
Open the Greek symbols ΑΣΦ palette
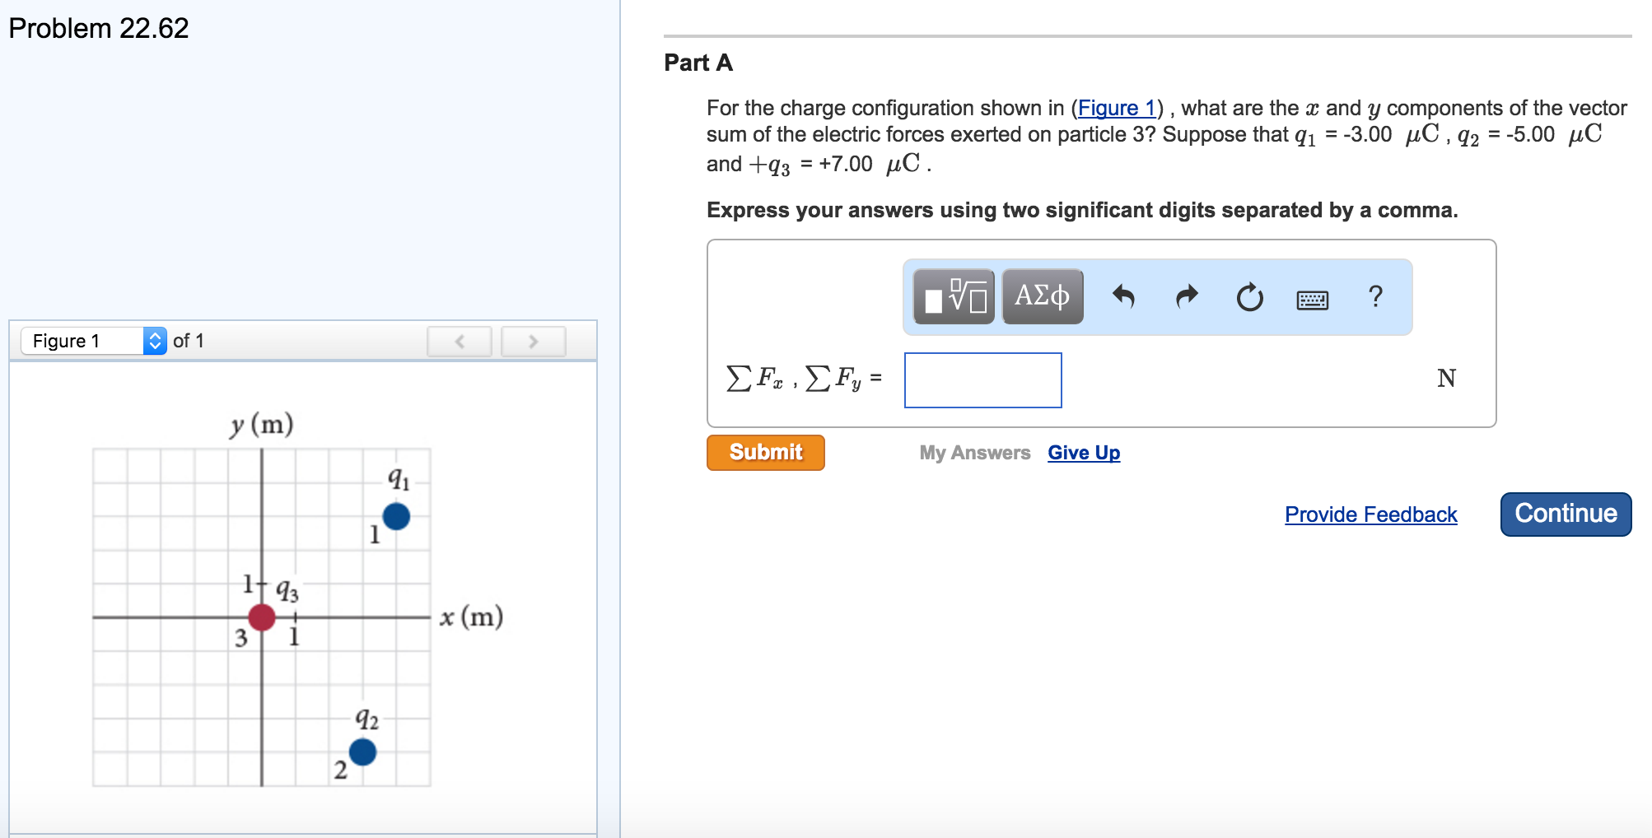pyautogui.click(x=1042, y=296)
